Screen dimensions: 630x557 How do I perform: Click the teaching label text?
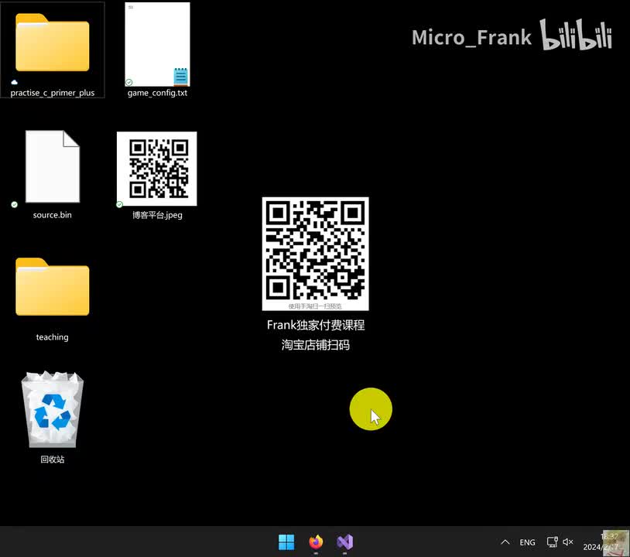point(52,337)
